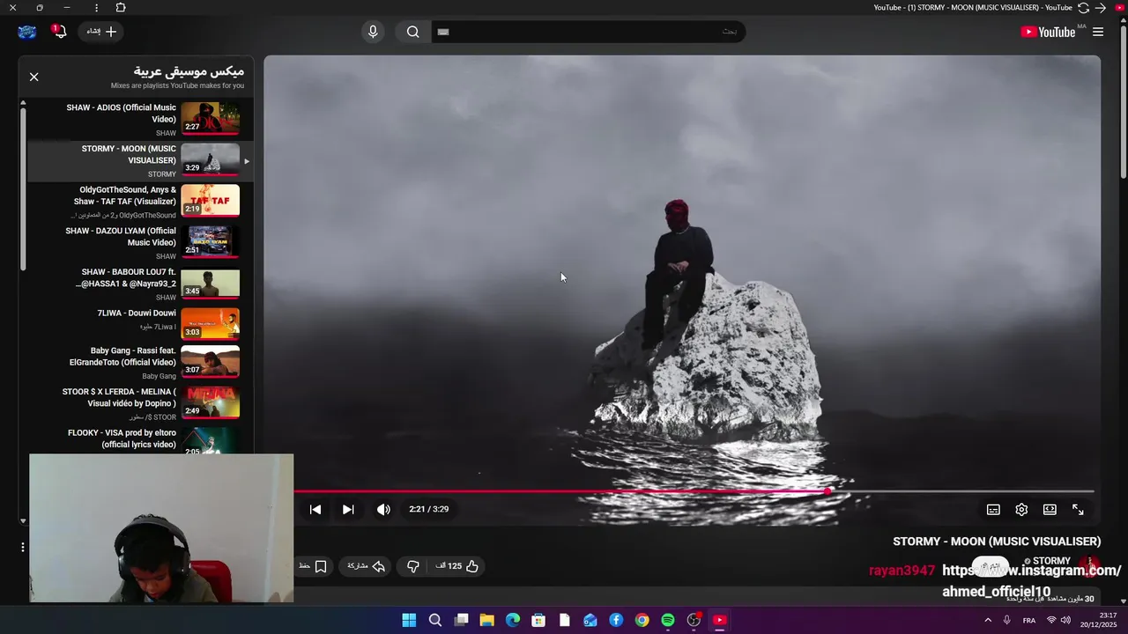This screenshot has height=634, width=1128.
Task: Open the Windows Start menu
Action: (409, 620)
